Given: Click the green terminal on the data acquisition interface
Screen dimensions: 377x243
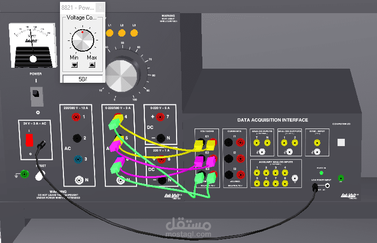Looking at the screenshot, I should click(341, 178).
